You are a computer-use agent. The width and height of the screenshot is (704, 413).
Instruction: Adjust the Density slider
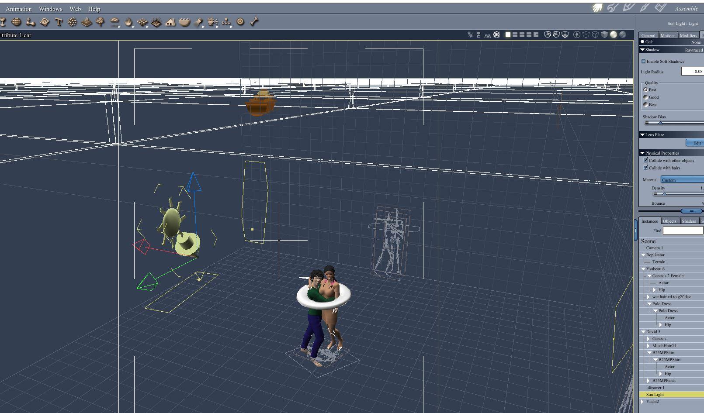[x=664, y=194]
